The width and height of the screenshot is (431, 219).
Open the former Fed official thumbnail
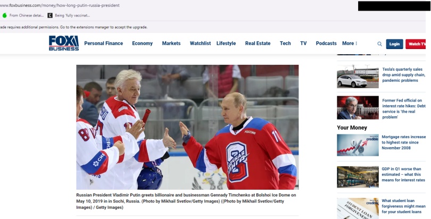(358, 107)
